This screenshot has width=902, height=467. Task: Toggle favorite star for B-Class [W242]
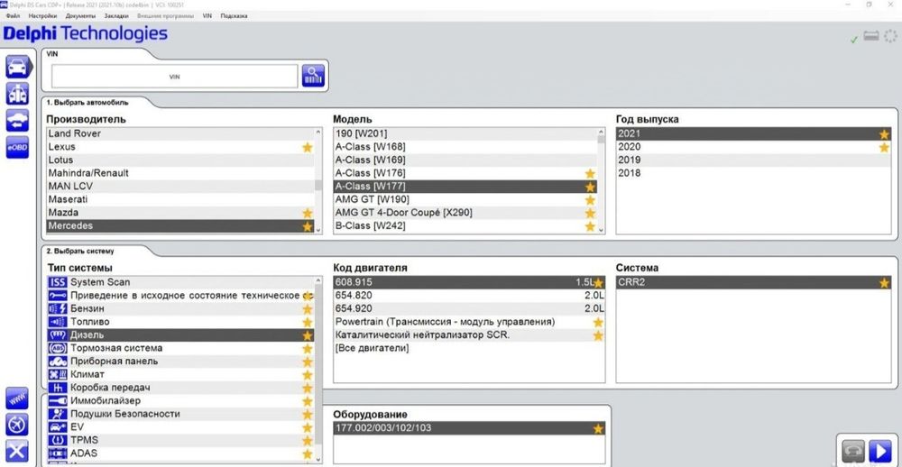pyautogui.click(x=590, y=226)
